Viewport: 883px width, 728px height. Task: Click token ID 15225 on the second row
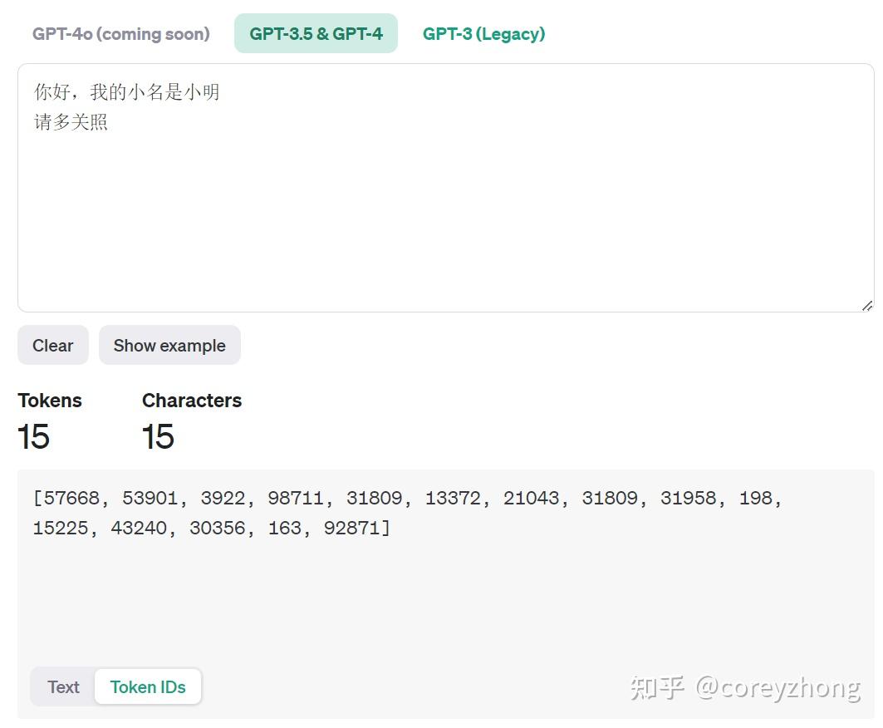61,528
